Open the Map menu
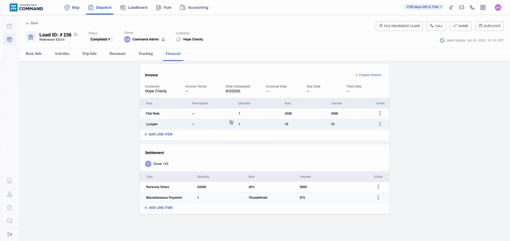This screenshot has width=510, height=241. (x=72, y=8)
